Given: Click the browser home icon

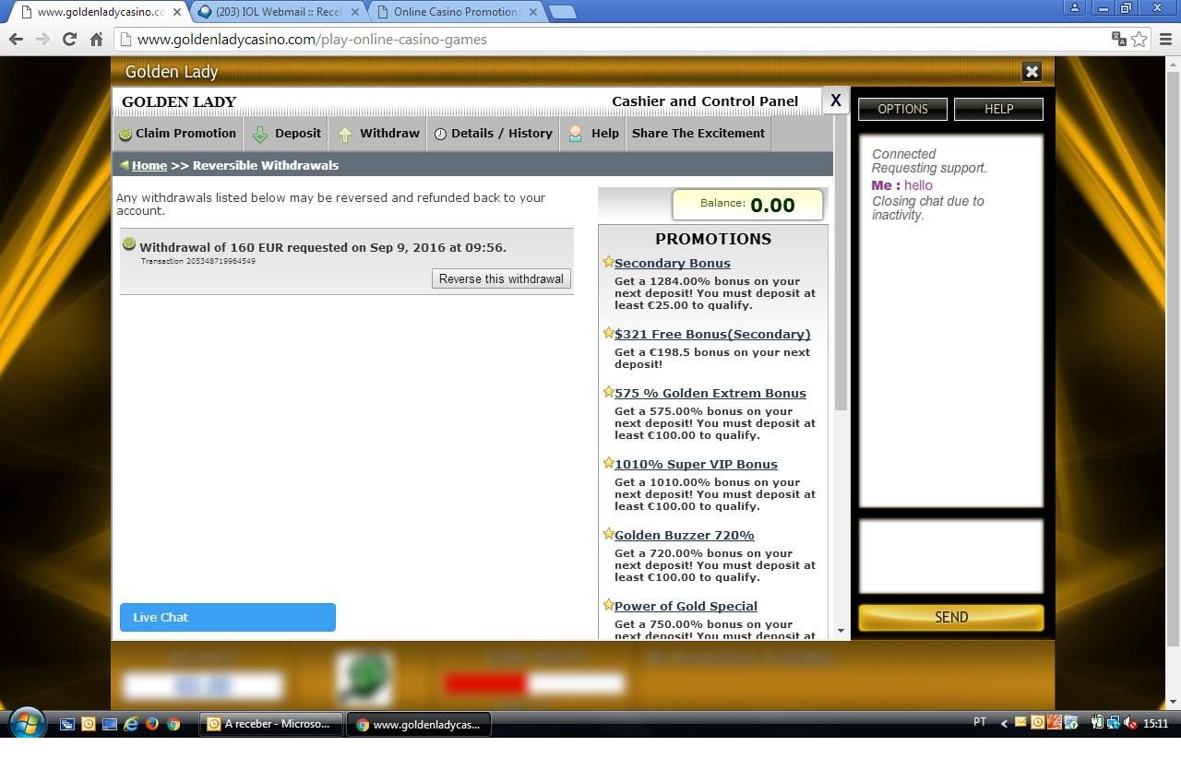Looking at the screenshot, I should (96, 39).
